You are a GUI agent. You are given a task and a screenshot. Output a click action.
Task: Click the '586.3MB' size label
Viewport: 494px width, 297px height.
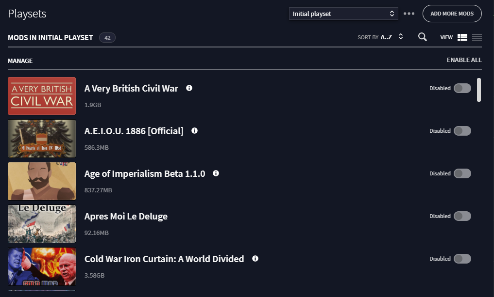96,147
